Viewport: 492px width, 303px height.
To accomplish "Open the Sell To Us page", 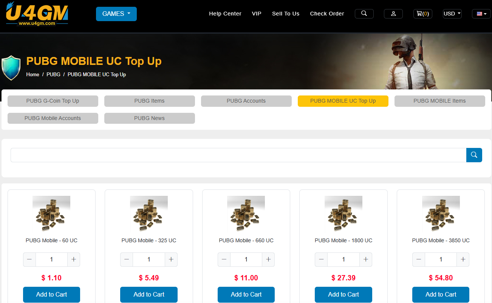I will tap(286, 14).
